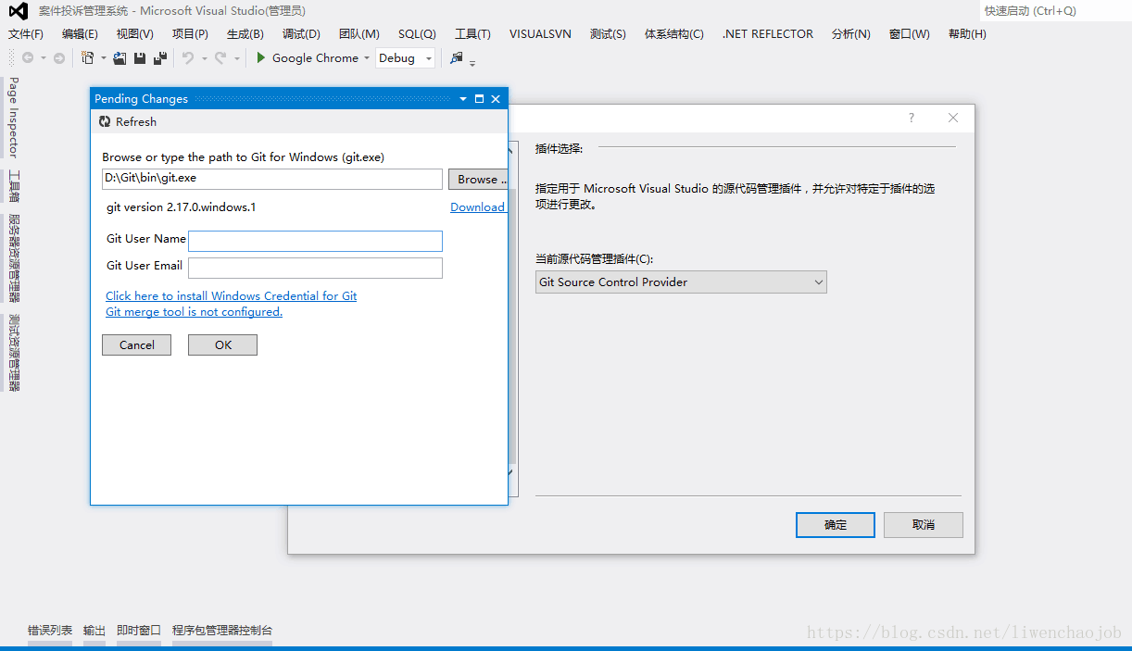
Task: Switch to the 即时窗口 bottom tab
Action: click(139, 630)
